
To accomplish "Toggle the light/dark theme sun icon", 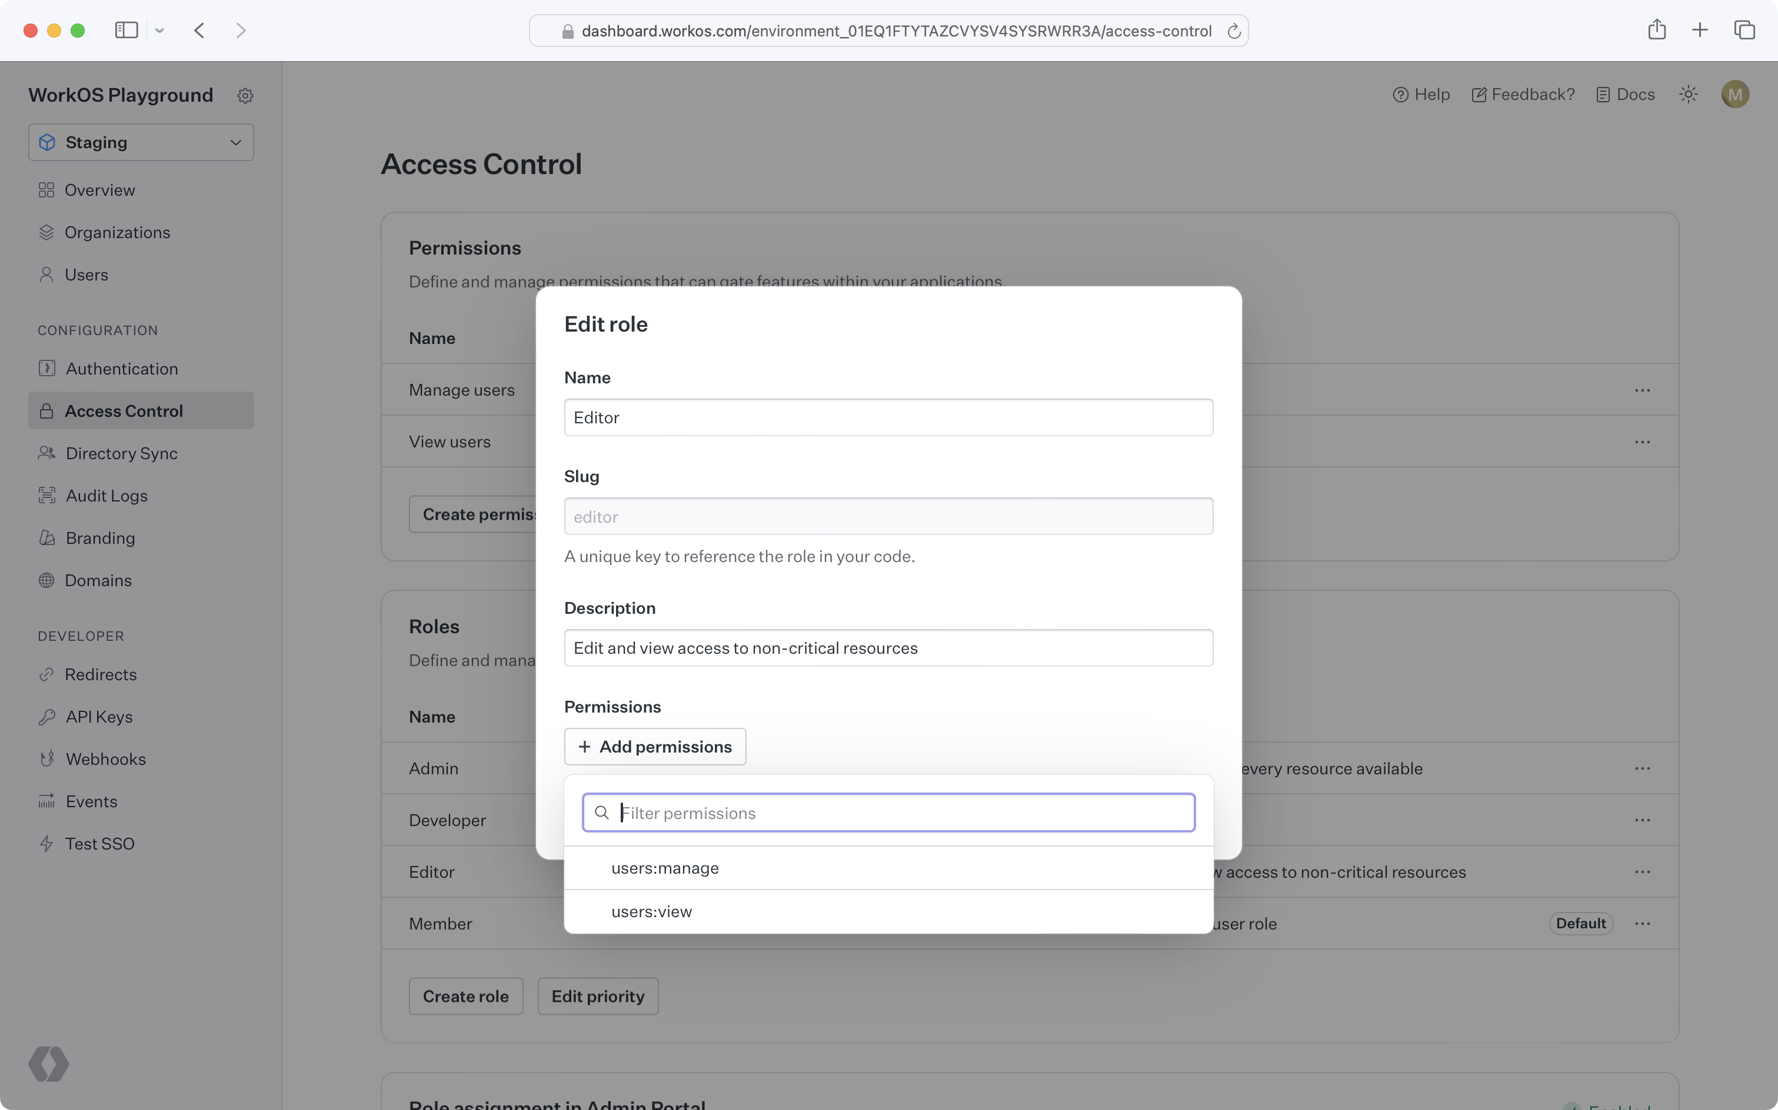I will (x=1687, y=95).
